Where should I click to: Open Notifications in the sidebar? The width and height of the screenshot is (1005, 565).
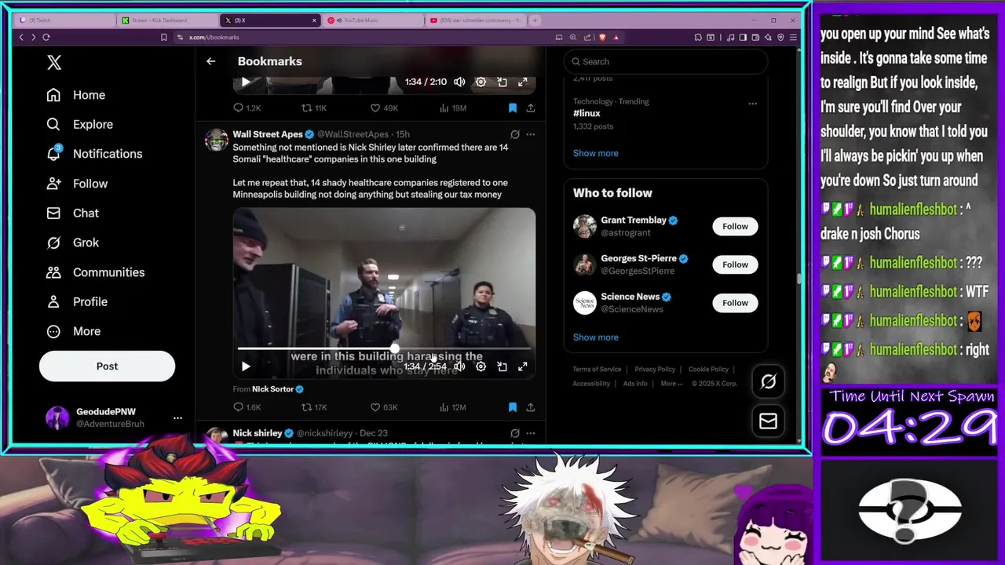coord(95,154)
